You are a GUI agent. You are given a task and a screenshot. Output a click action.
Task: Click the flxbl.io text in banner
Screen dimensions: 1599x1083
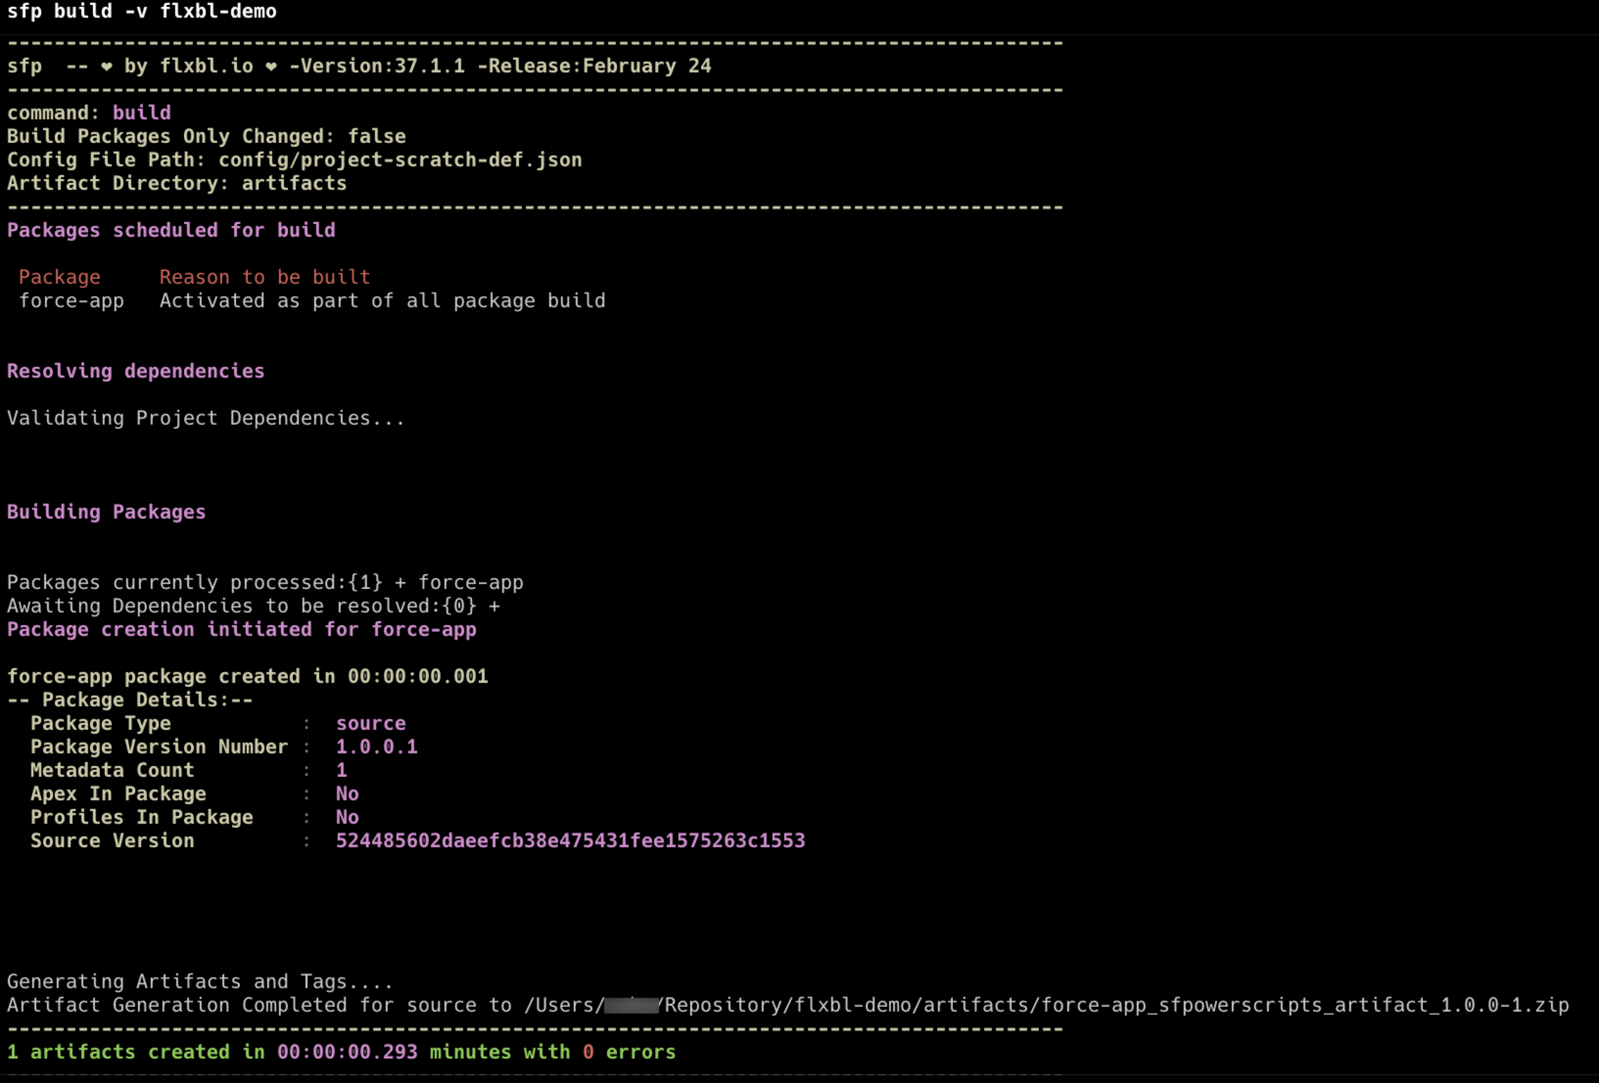click(206, 66)
